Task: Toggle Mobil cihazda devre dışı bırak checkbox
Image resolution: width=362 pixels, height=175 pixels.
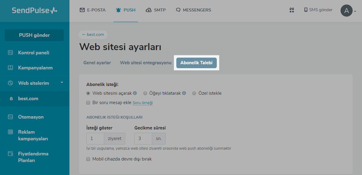Action: (x=88, y=159)
